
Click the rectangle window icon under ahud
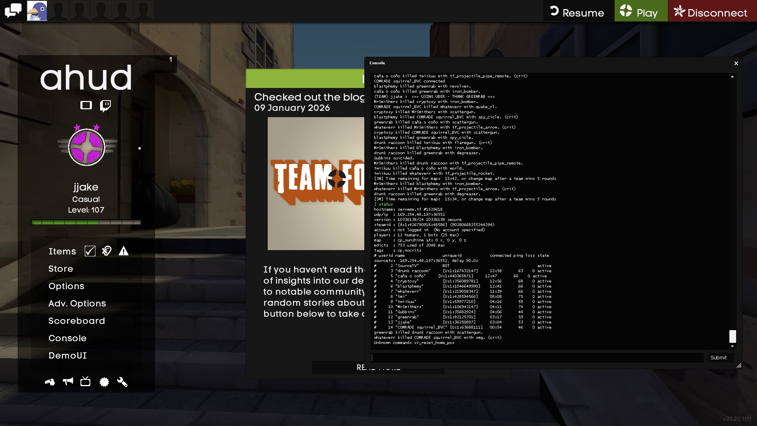pos(86,105)
